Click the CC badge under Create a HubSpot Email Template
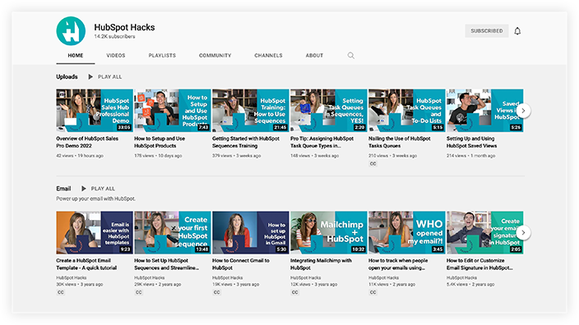 click(x=61, y=292)
